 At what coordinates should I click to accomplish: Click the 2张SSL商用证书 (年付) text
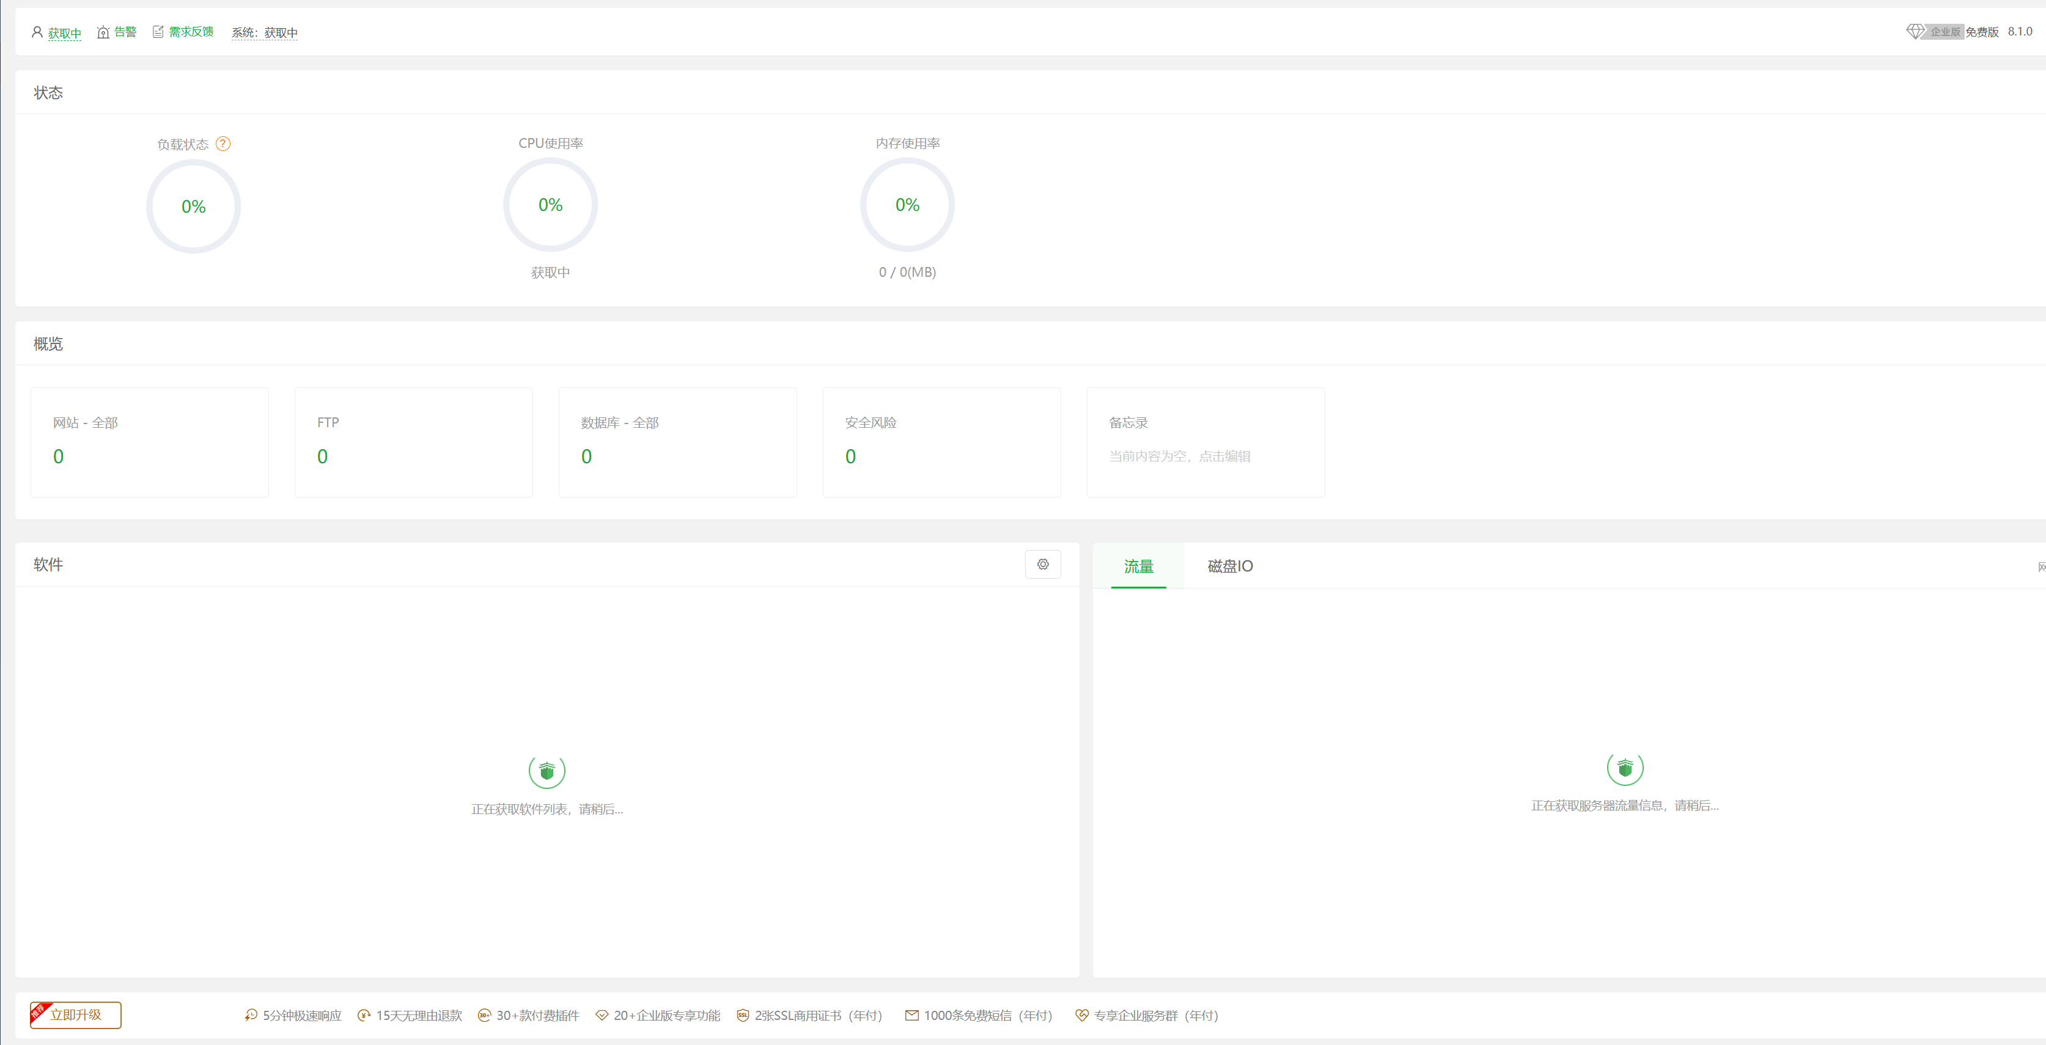pos(818,1015)
